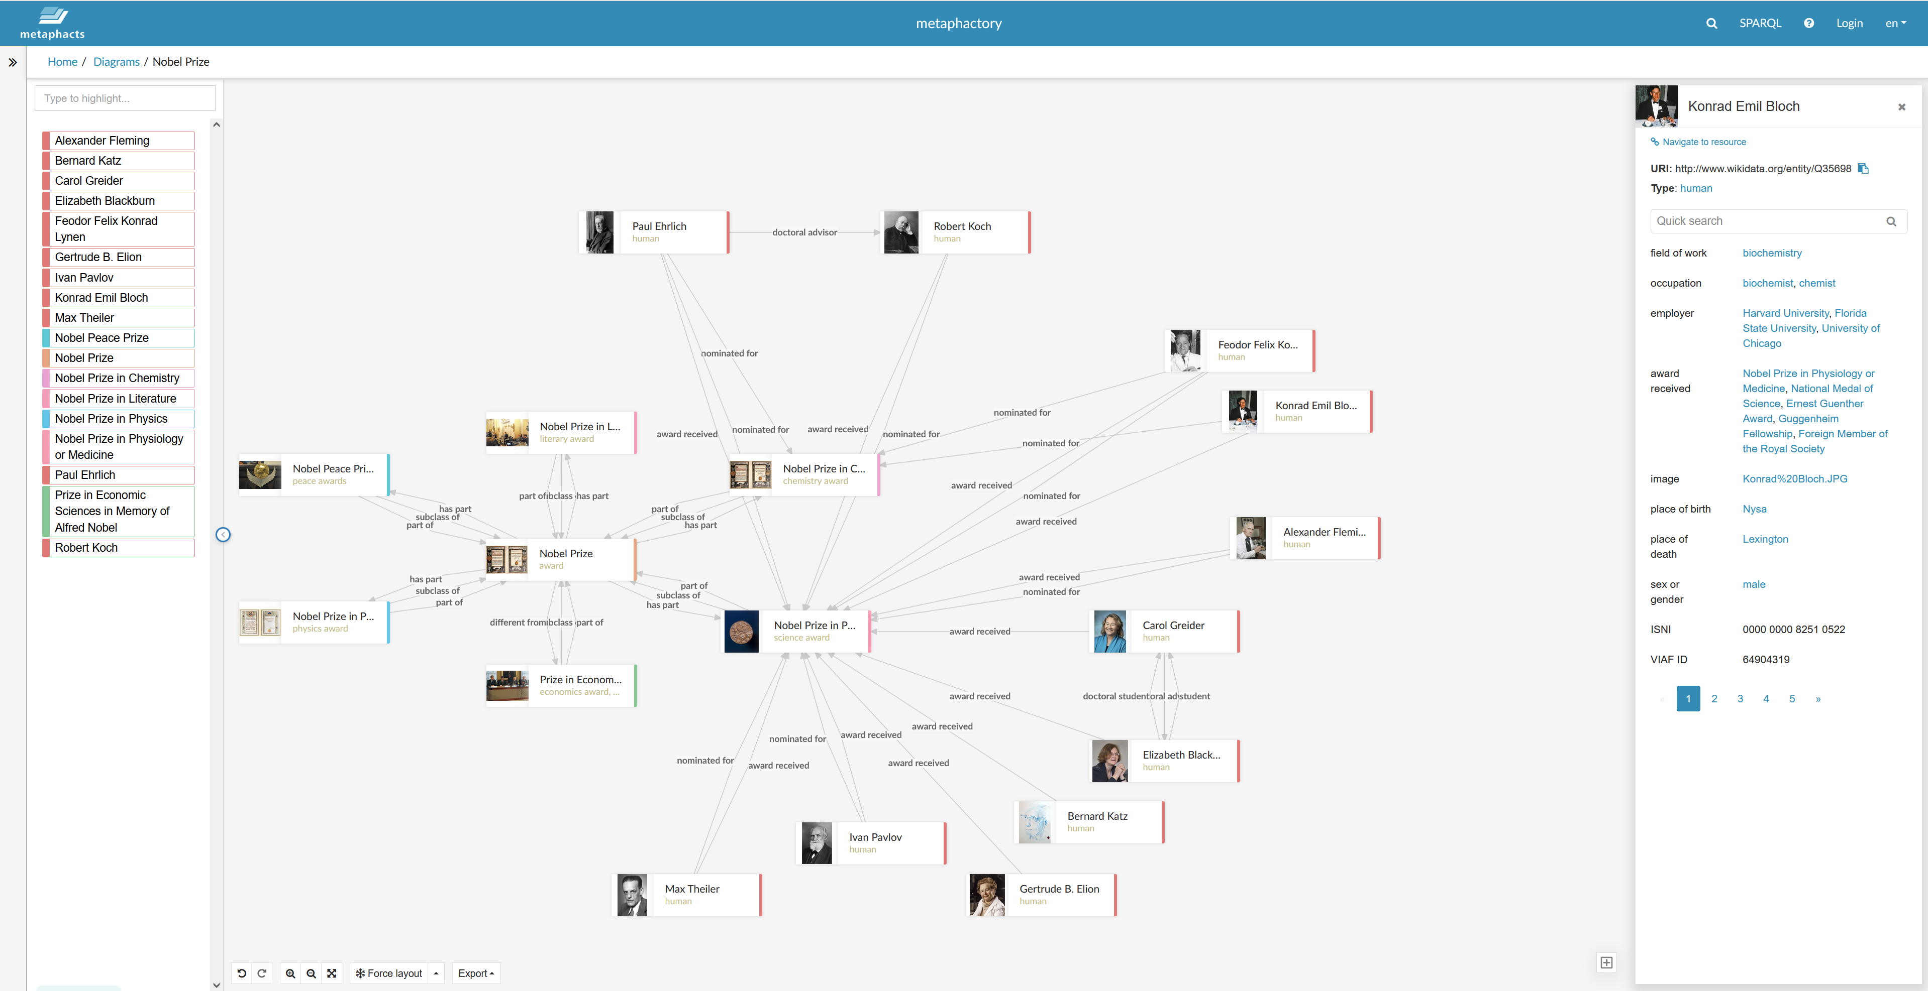Click the redo icon on diagram toolbar
1928x991 pixels.
tap(261, 973)
